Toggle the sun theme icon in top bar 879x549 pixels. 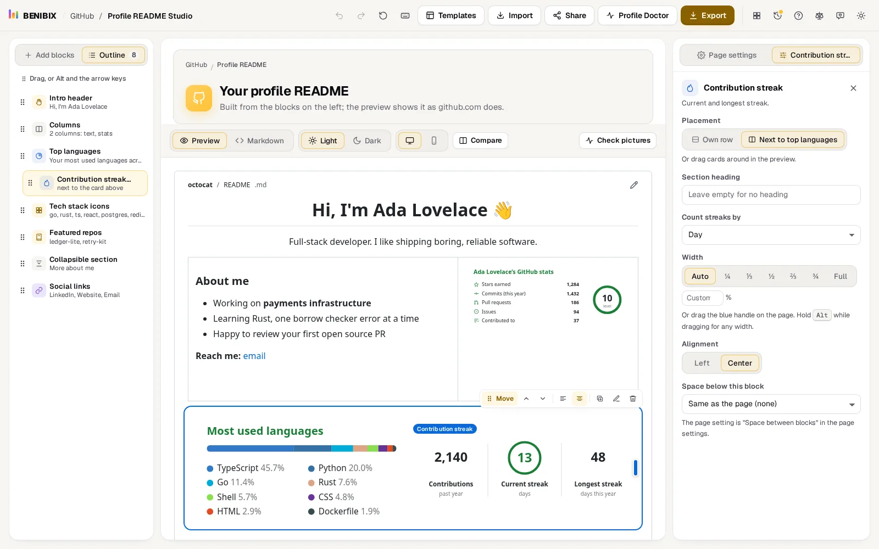click(x=861, y=16)
